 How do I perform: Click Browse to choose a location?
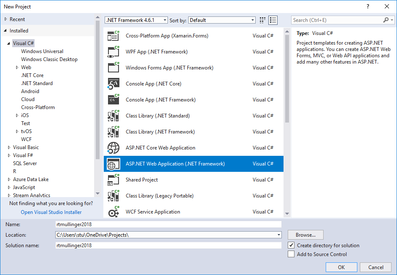[x=305, y=235]
